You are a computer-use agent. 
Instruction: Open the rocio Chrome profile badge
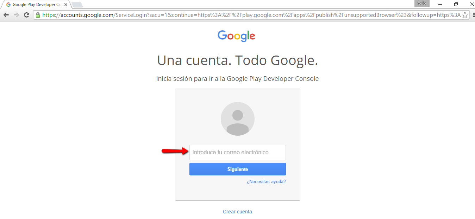(421, 4)
